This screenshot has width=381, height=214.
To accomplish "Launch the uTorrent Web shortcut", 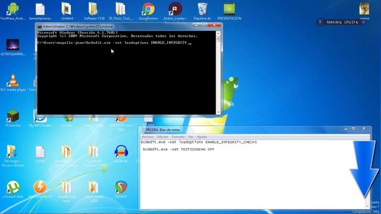I will [x=13, y=187].
